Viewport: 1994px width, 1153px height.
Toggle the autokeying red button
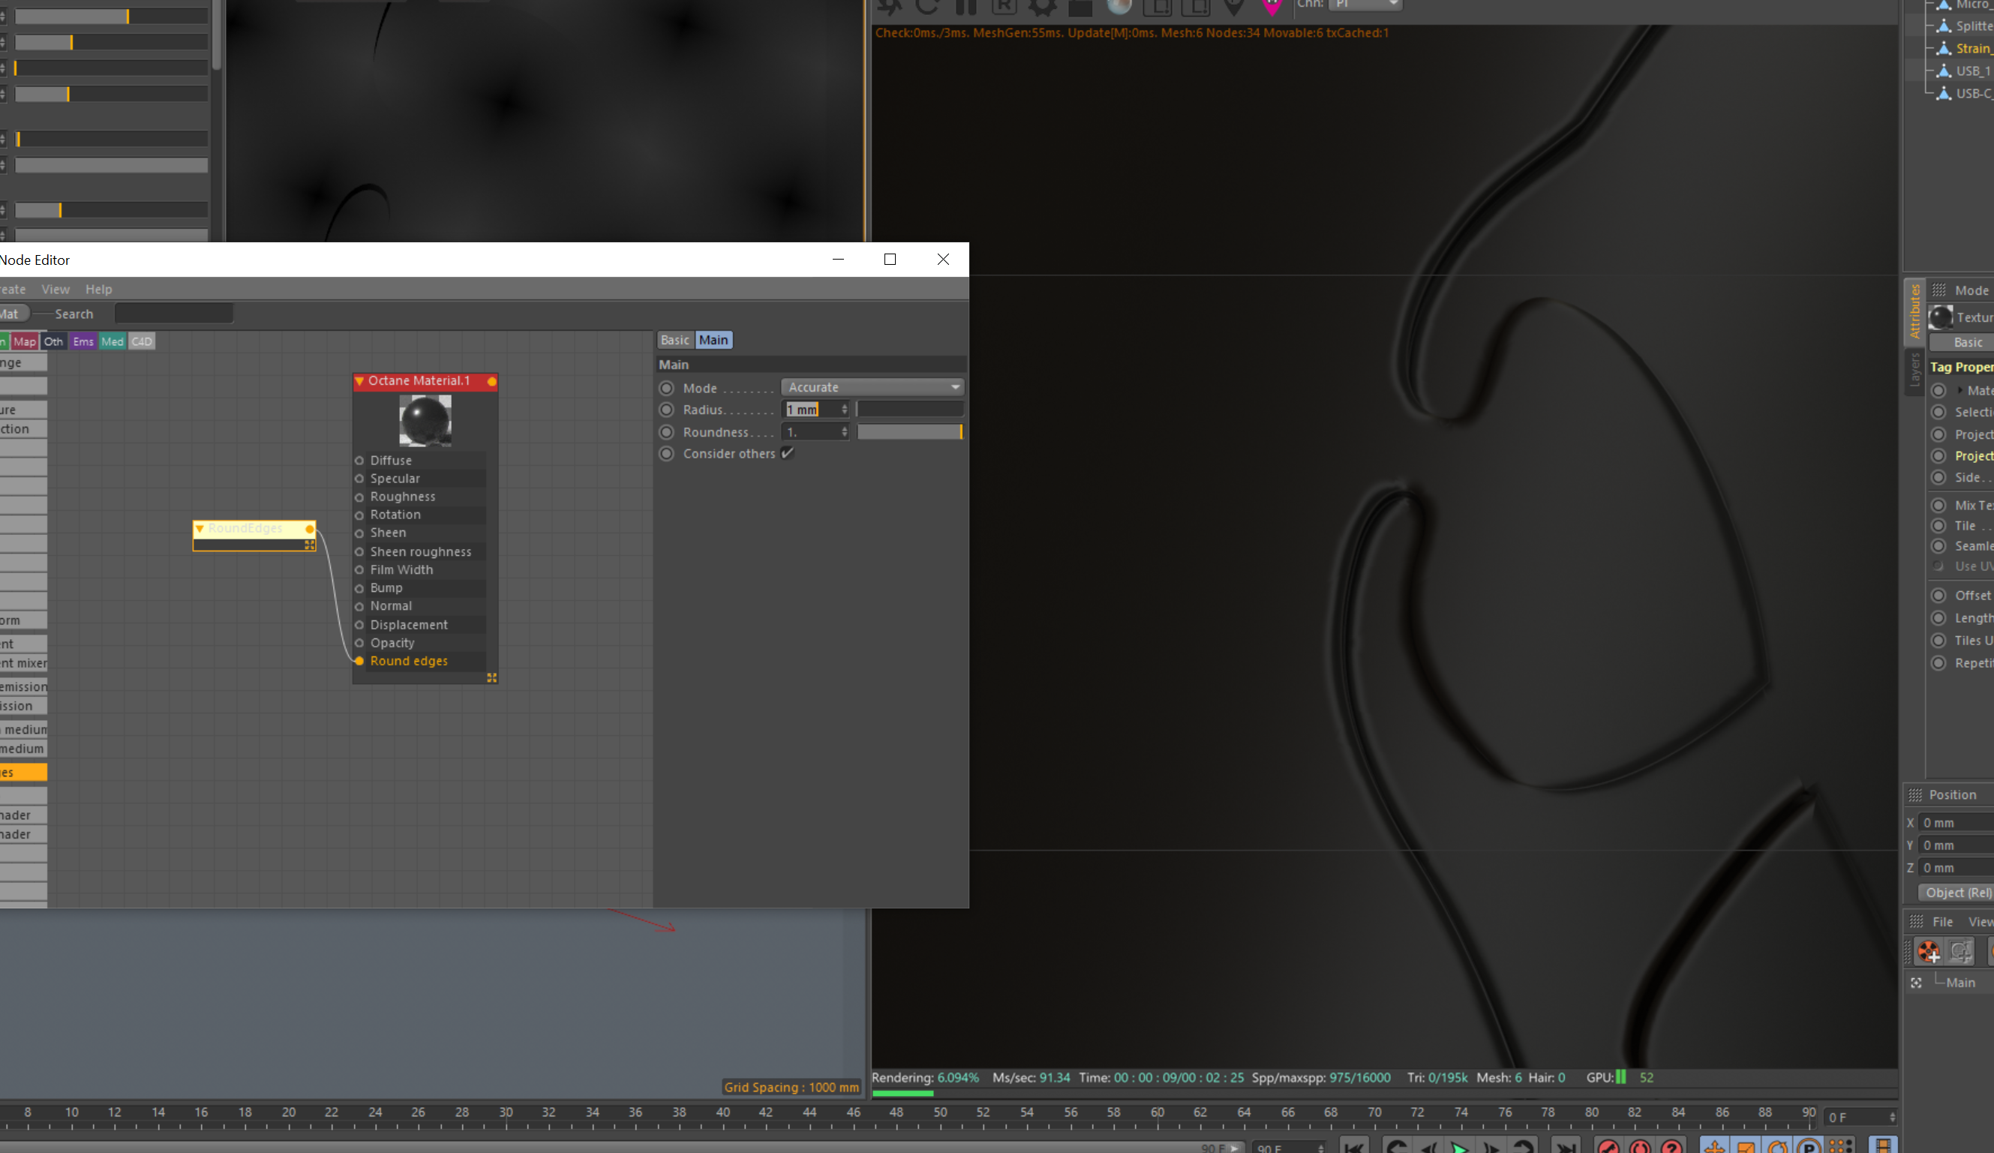[x=1639, y=1147]
